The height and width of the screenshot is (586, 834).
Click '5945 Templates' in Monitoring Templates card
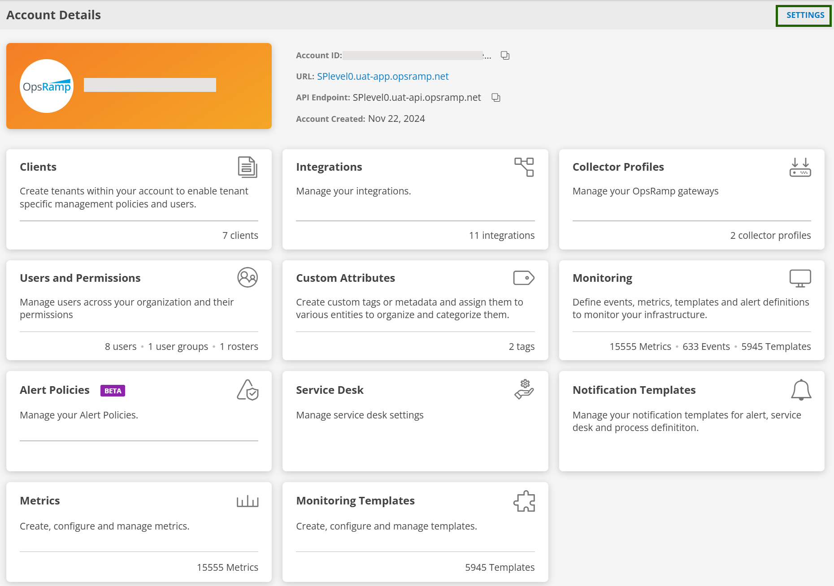coord(500,568)
